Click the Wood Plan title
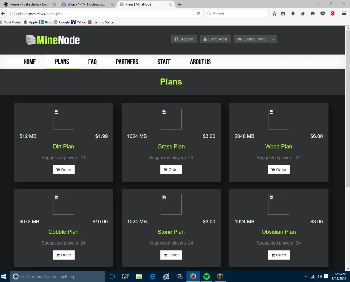This screenshot has width=350, height=282. pos(279,147)
